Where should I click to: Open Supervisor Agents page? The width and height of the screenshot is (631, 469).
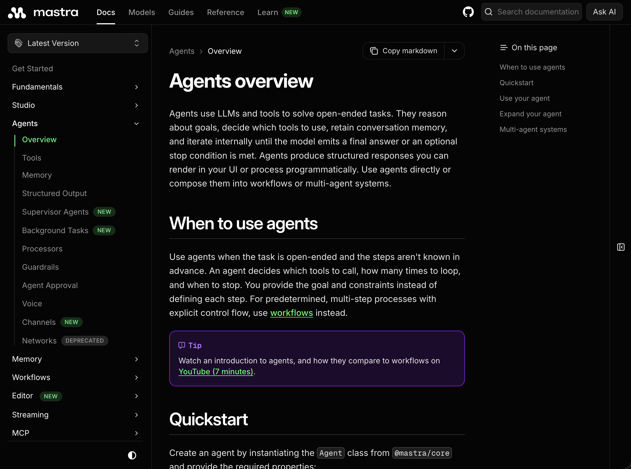pyautogui.click(x=55, y=212)
